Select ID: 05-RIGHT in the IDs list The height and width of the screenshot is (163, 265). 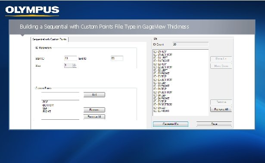tap(162, 111)
